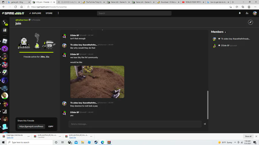This screenshot has width=259, height=145.
Task: Open the graveyard dirt image in chat
Action: click(x=97, y=82)
